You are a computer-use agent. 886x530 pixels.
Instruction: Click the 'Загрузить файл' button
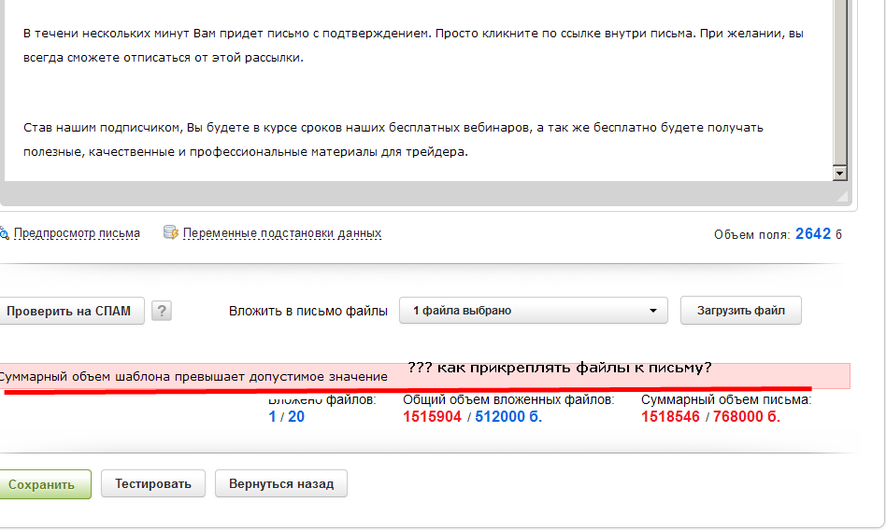[x=741, y=311]
